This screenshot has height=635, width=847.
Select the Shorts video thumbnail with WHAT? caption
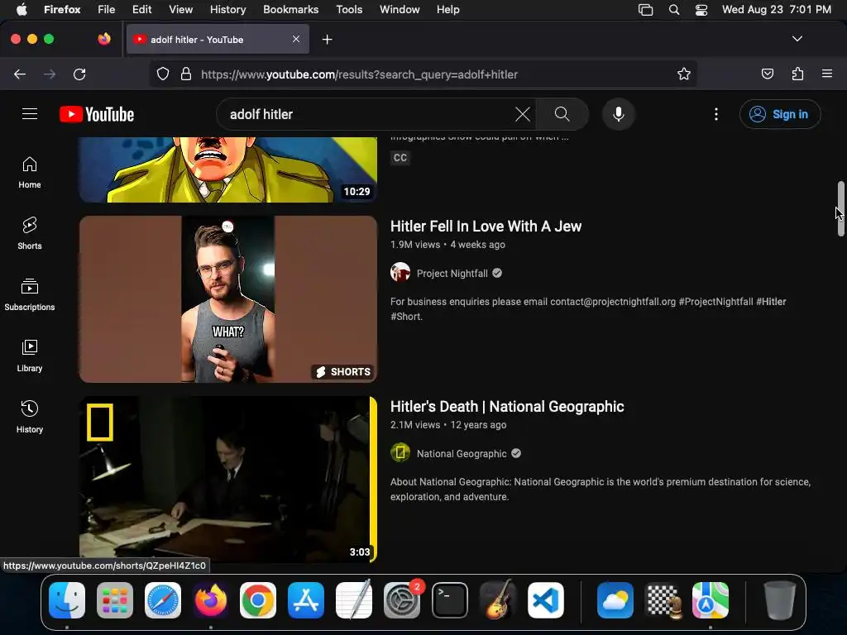(228, 299)
